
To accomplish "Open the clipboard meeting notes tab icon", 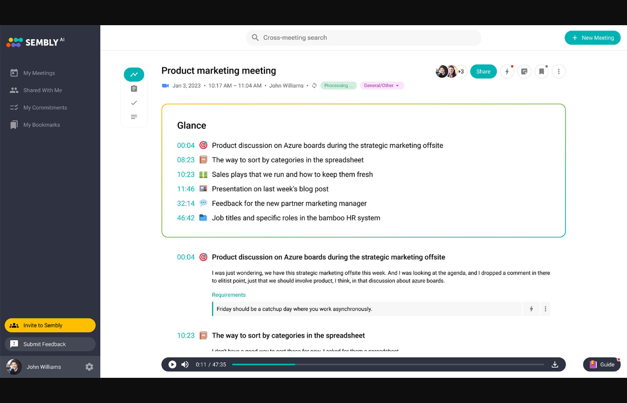I will 134,89.
